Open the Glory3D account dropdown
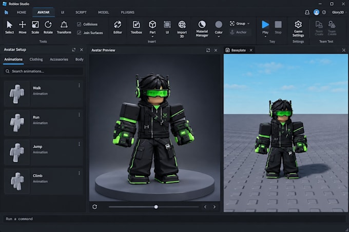349x232 pixels. pos(339,12)
